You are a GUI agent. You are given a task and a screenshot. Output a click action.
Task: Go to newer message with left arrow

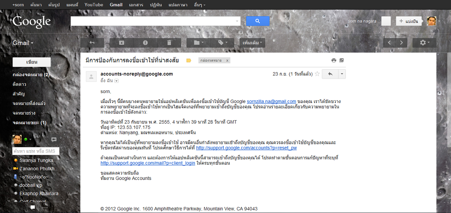click(x=390, y=43)
